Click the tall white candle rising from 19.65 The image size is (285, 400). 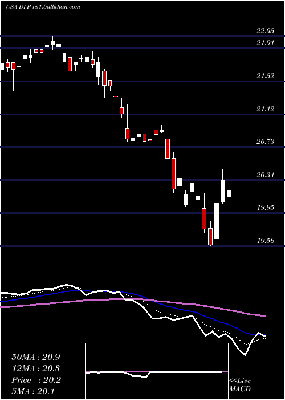click(217, 221)
